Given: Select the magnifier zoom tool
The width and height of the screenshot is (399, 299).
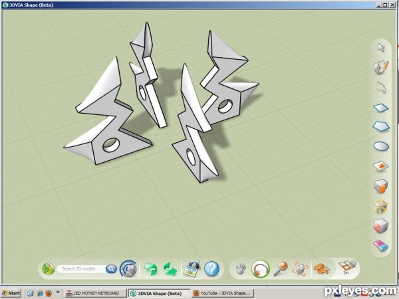Looking at the screenshot, I should pos(281,268).
